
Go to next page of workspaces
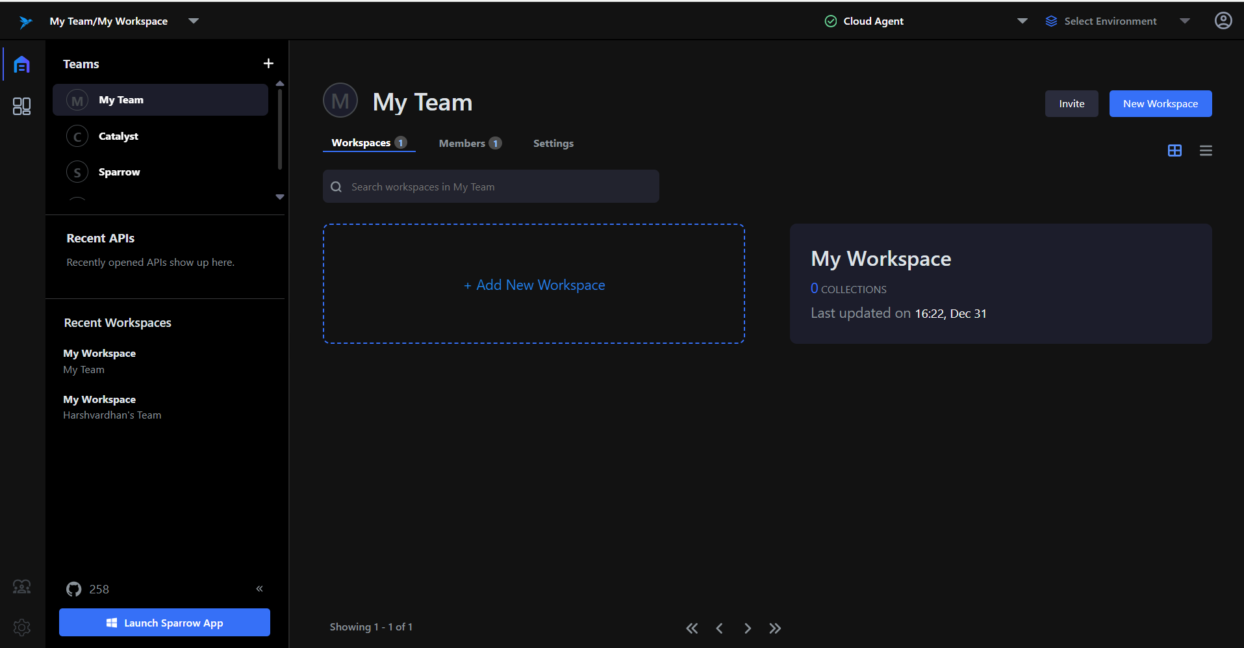[x=748, y=628]
